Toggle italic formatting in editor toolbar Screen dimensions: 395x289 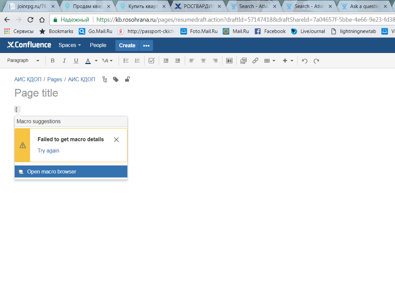point(64,61)
